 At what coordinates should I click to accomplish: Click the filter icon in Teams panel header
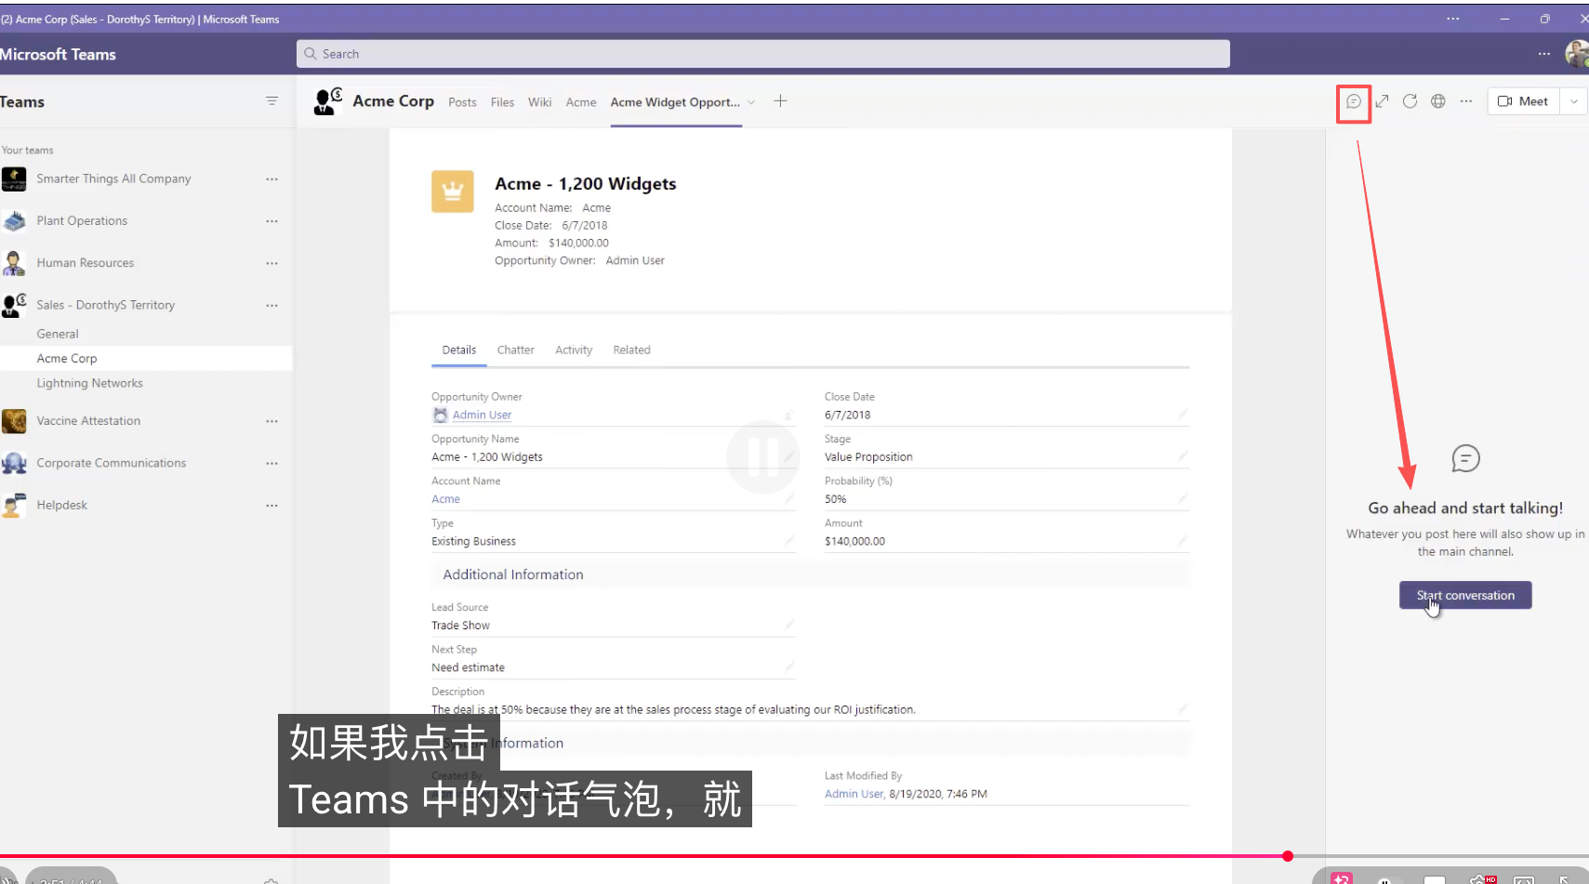click(x=271, y=101)
